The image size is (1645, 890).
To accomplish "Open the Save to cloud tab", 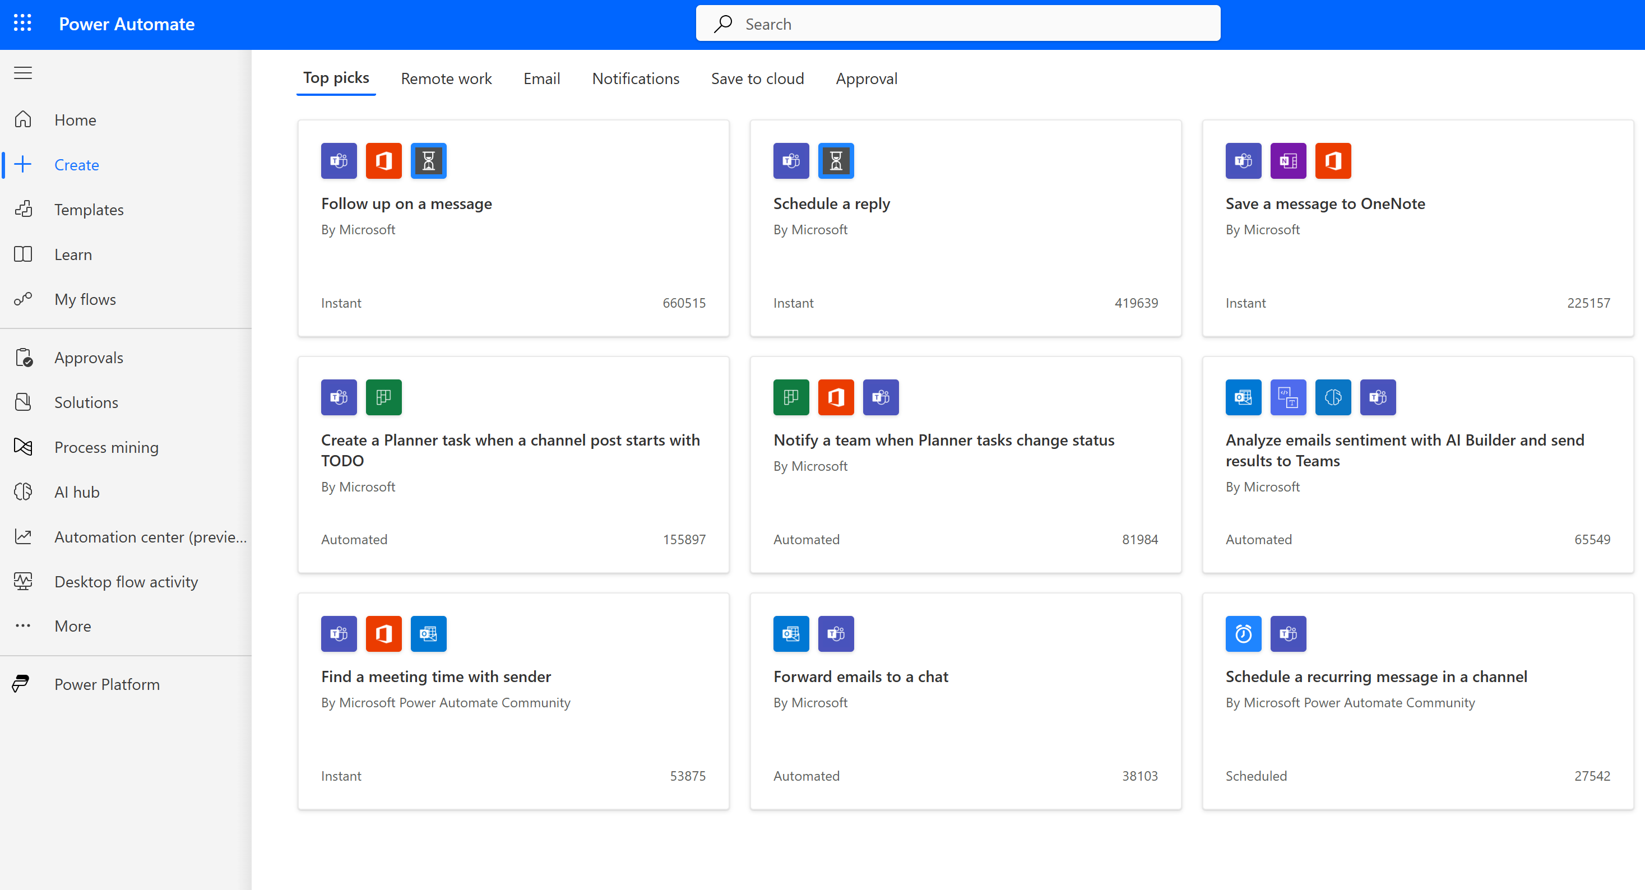I will click(757, 78).
